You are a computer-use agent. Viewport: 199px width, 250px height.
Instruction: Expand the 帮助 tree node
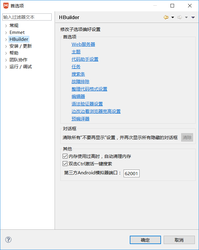6,53
